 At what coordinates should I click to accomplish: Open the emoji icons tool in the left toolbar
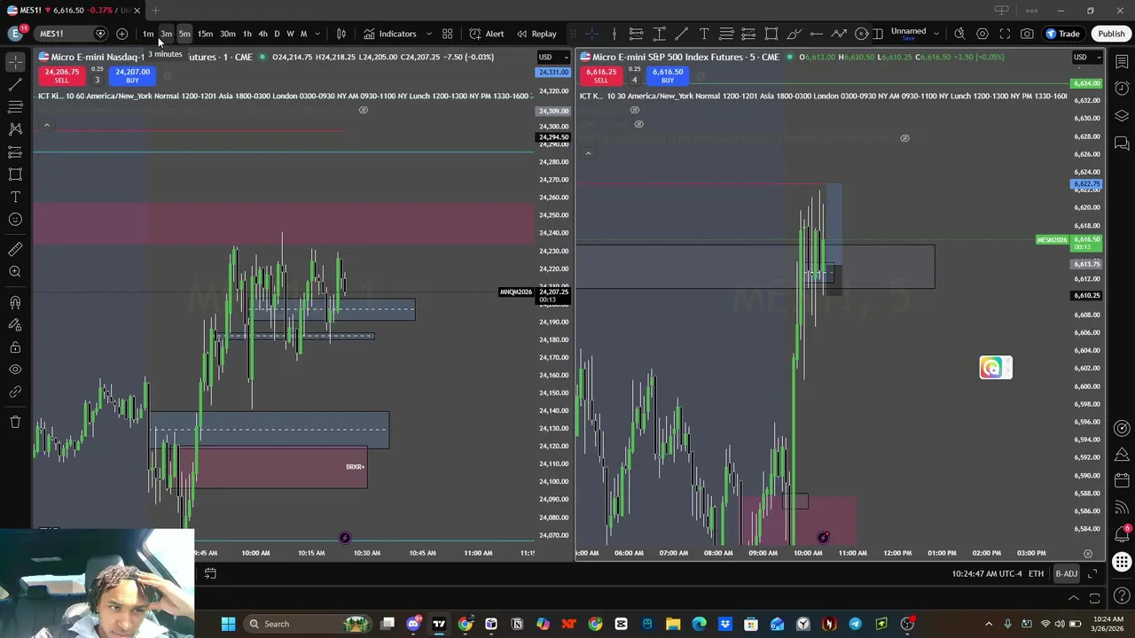(15, 219)
